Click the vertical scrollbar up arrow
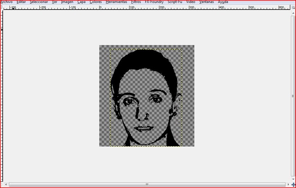The width and height of the screenshot is (296, 188). coord(293,12)
